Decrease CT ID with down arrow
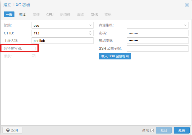The height and width of the screenshot is (135, 192). (90, 34)
